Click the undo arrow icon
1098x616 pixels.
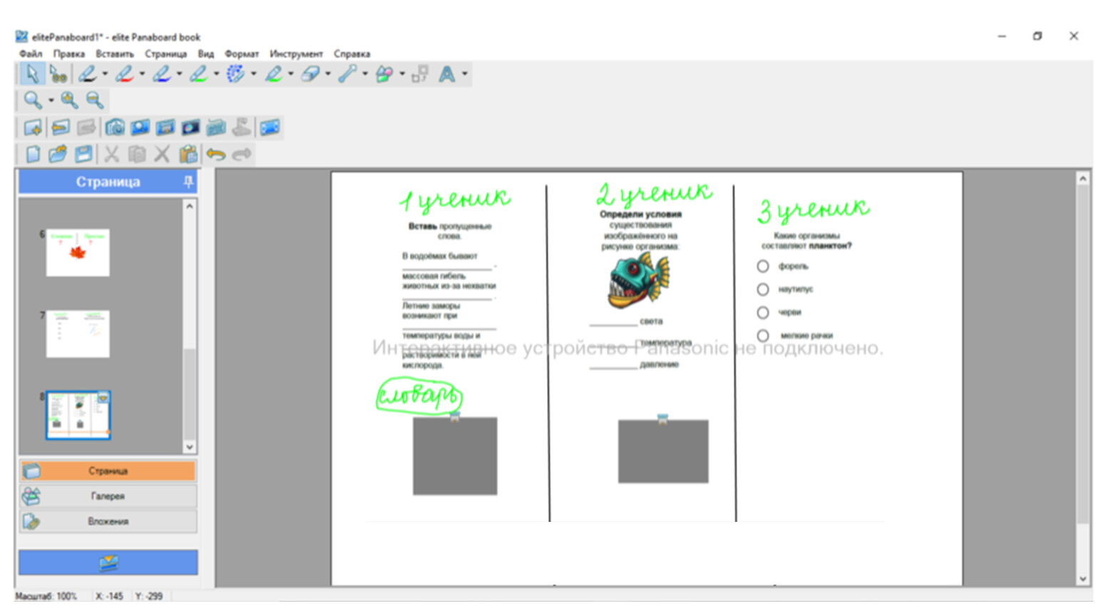215,155
